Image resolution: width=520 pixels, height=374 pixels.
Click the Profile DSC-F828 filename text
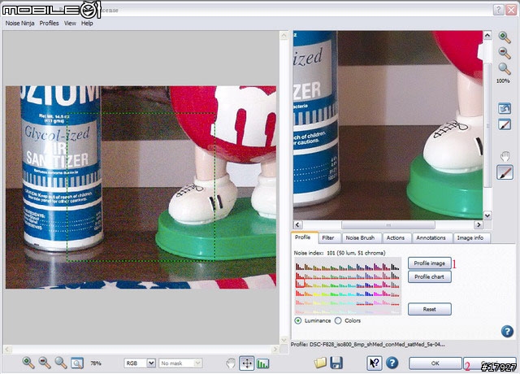click(x=368, y=345)
